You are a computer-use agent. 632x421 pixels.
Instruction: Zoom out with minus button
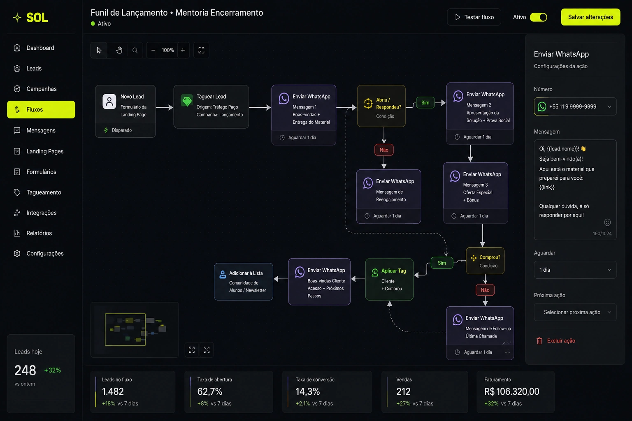tap(153, 50)
